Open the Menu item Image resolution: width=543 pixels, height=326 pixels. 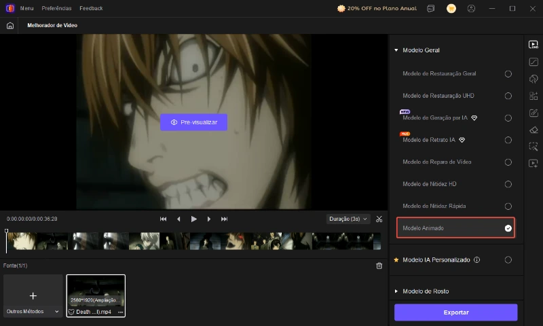pos(26,8)
